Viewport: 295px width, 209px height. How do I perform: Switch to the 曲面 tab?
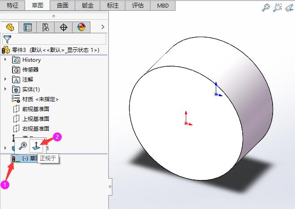tap(63, 5)
